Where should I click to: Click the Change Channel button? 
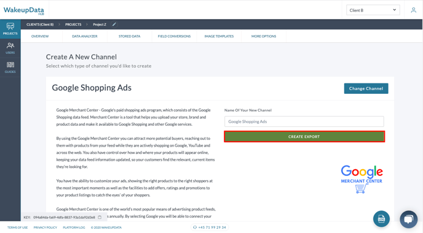point(366,88)
